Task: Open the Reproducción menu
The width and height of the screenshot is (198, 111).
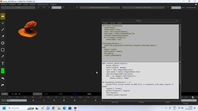Action: [43, 4]
